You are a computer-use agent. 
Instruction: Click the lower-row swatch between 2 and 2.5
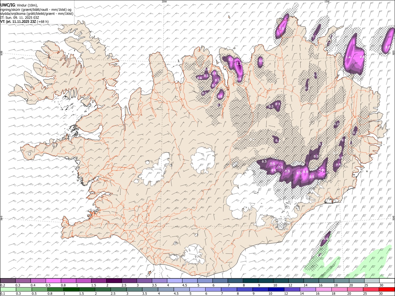102,289
